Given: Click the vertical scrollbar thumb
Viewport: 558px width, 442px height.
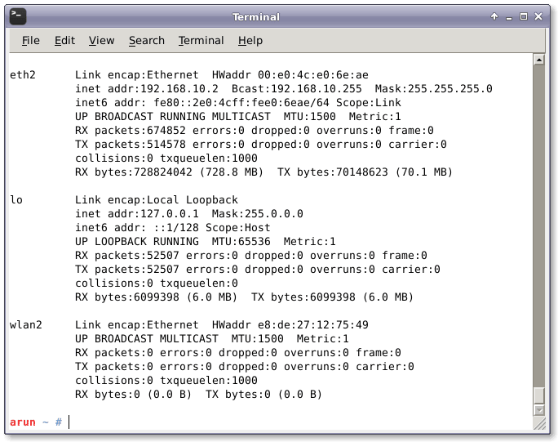Looking at the screenshot, I should coord(538,395).
